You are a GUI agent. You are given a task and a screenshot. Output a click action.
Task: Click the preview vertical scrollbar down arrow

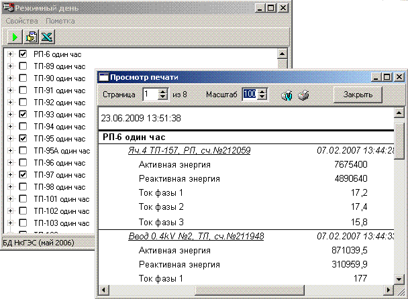pos(399,280)
